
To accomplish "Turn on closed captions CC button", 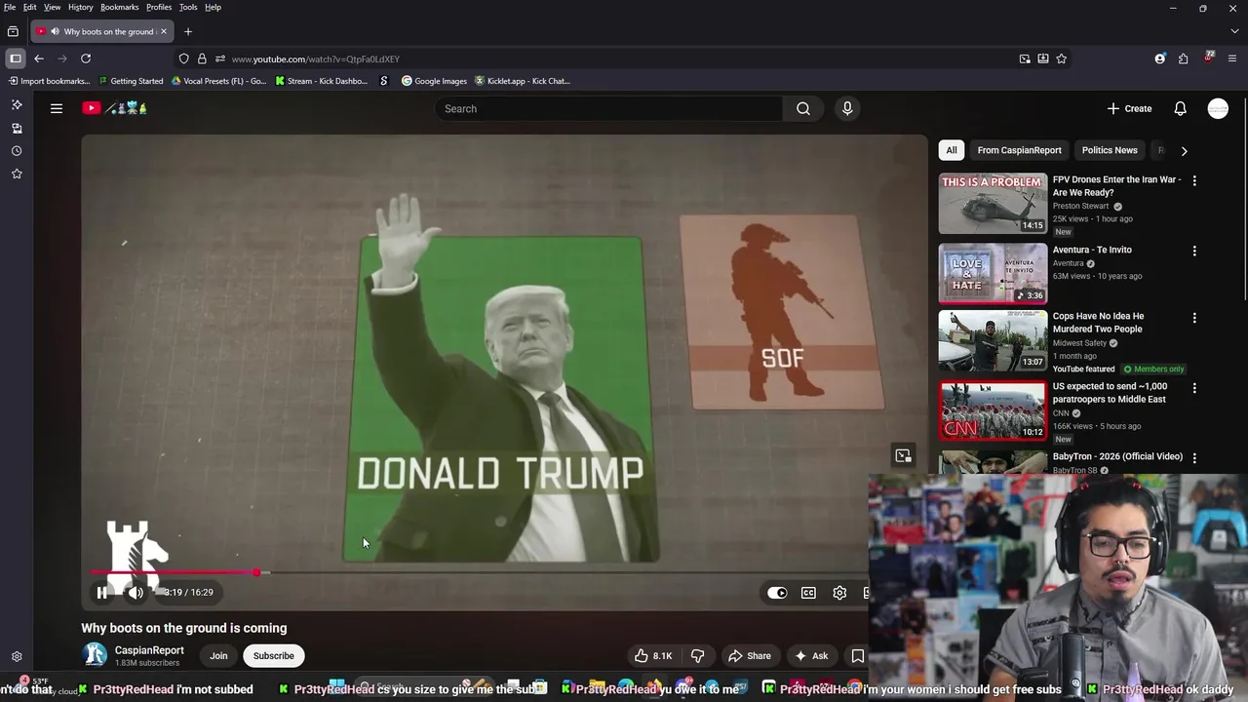I will tap(808, 593).
